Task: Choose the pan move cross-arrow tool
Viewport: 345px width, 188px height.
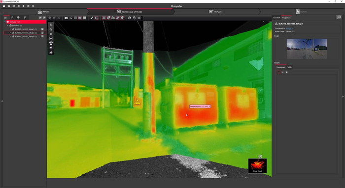Action: click(51, 34)
